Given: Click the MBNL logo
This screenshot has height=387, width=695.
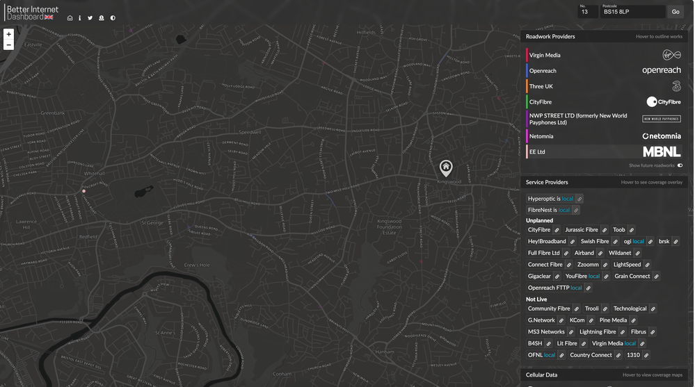Looking at the screenshot, I should tap(662, 152).
